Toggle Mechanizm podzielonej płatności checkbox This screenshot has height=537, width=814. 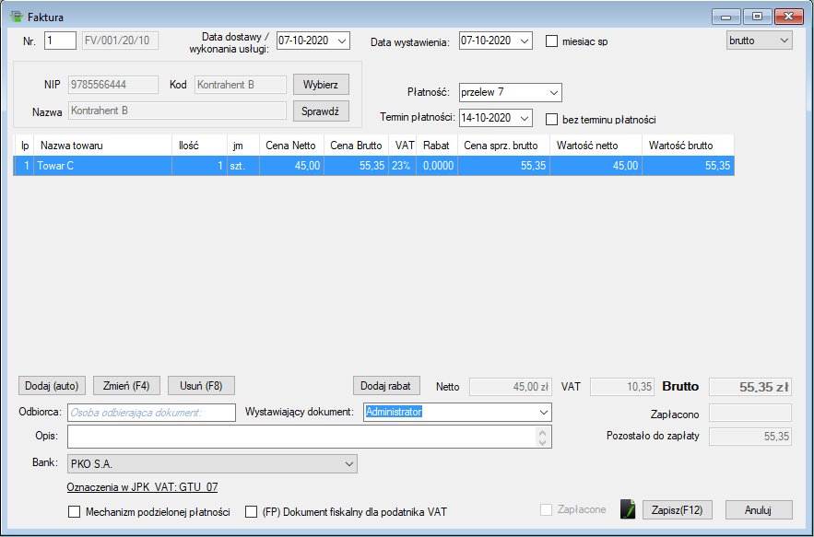click(75, 512)
